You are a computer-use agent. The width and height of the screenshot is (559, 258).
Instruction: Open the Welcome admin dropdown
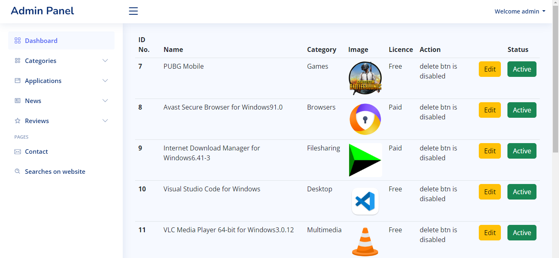pyautogui.click(x=520, y=11)
